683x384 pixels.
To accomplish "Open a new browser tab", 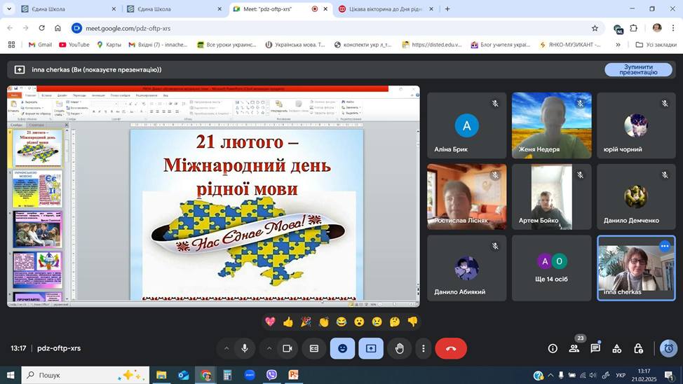I will pos(447,8).
